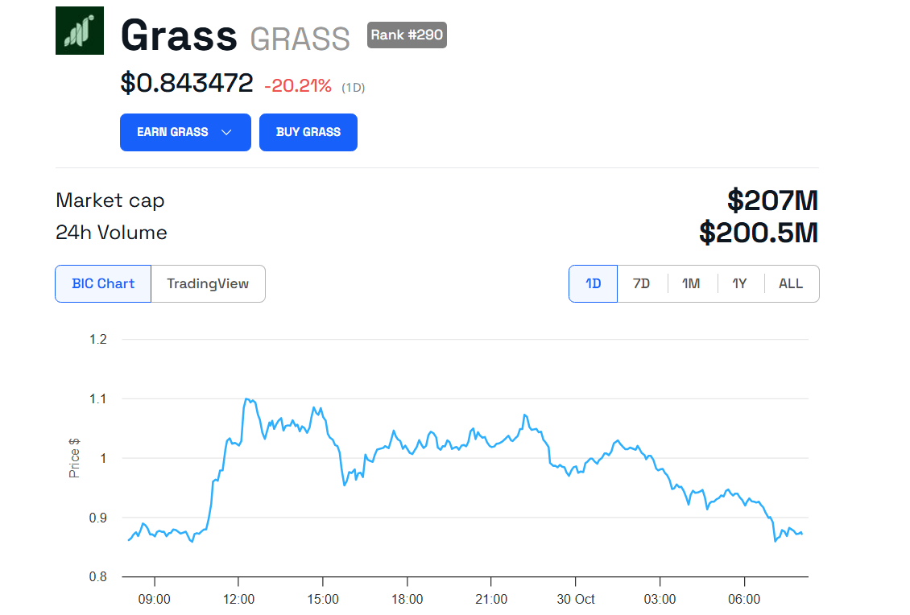910x615 pixels.
Task: Expand the Earn Grass dropdown chevron
Action: click(226, 132)
